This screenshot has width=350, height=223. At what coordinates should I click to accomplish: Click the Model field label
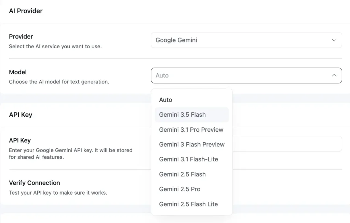(18, 72)
